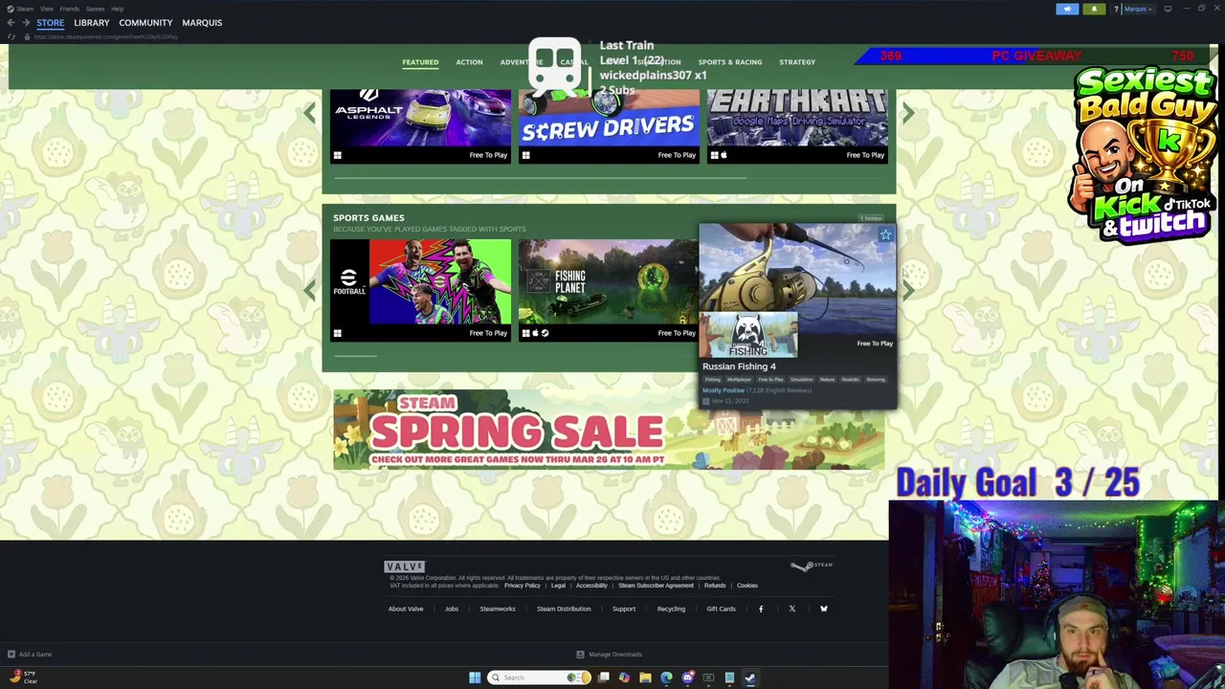Go back with the back arrow
The height and width of the screenshot is (689, 1225).
(x=11, y=22)
